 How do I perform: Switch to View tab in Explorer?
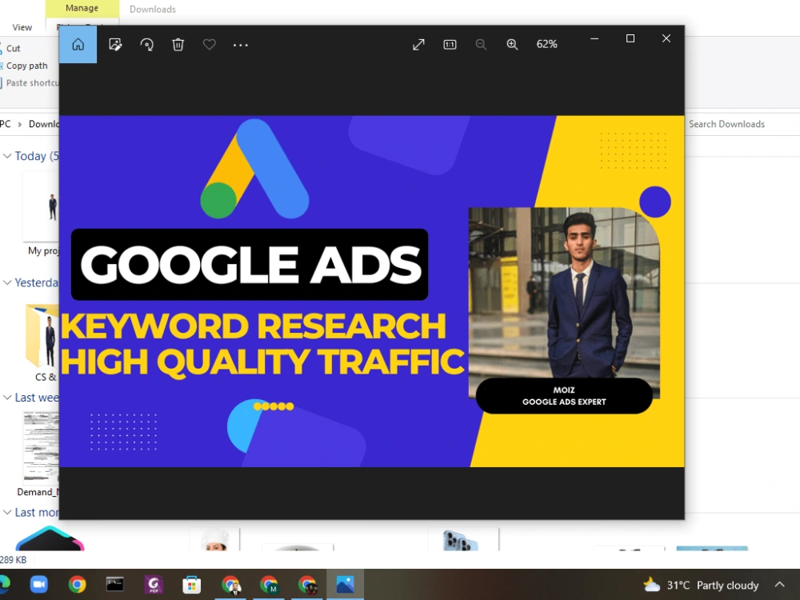22,27
